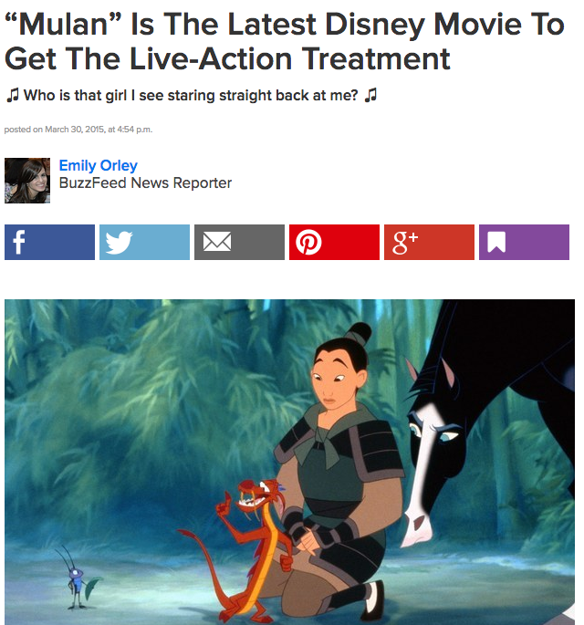Click the quoted word 'Mulan' in the headline

tap(63, 25)
